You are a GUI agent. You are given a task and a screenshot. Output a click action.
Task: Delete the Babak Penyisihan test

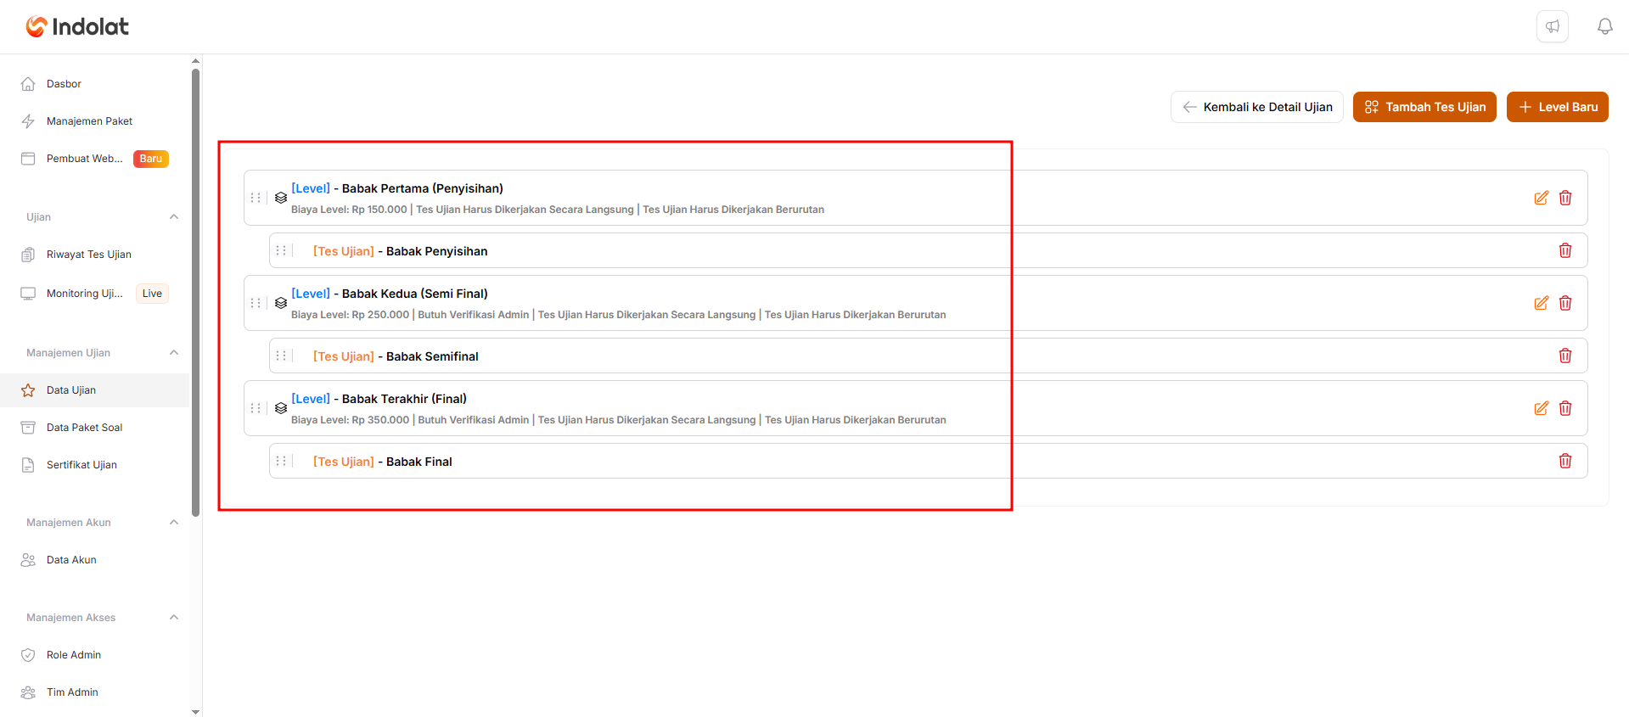[x=1565, y=250]
